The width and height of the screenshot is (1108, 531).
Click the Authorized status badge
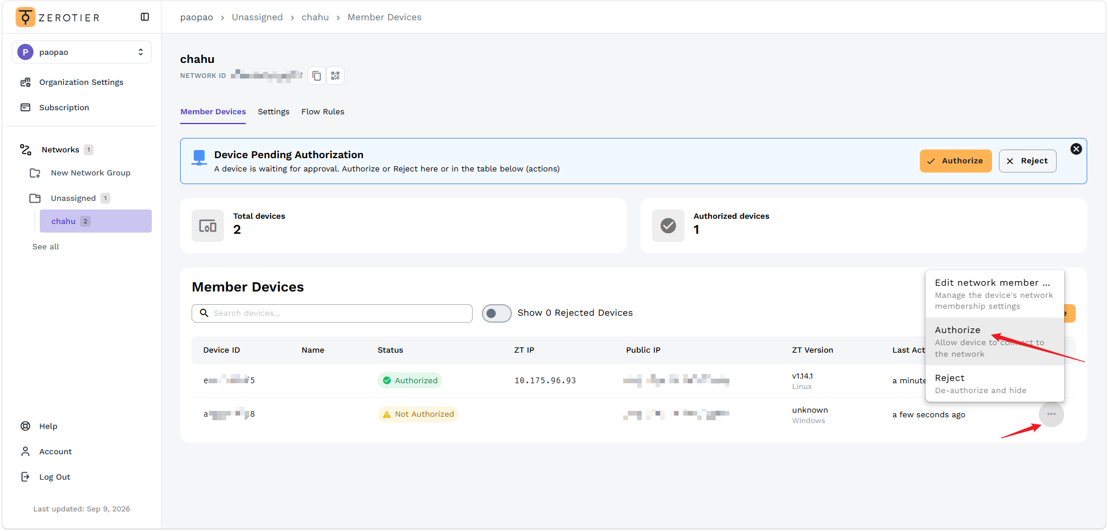tap(410, 380)
